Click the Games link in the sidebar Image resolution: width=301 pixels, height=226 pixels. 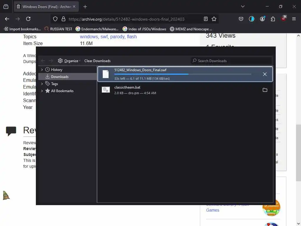[213, 210]
